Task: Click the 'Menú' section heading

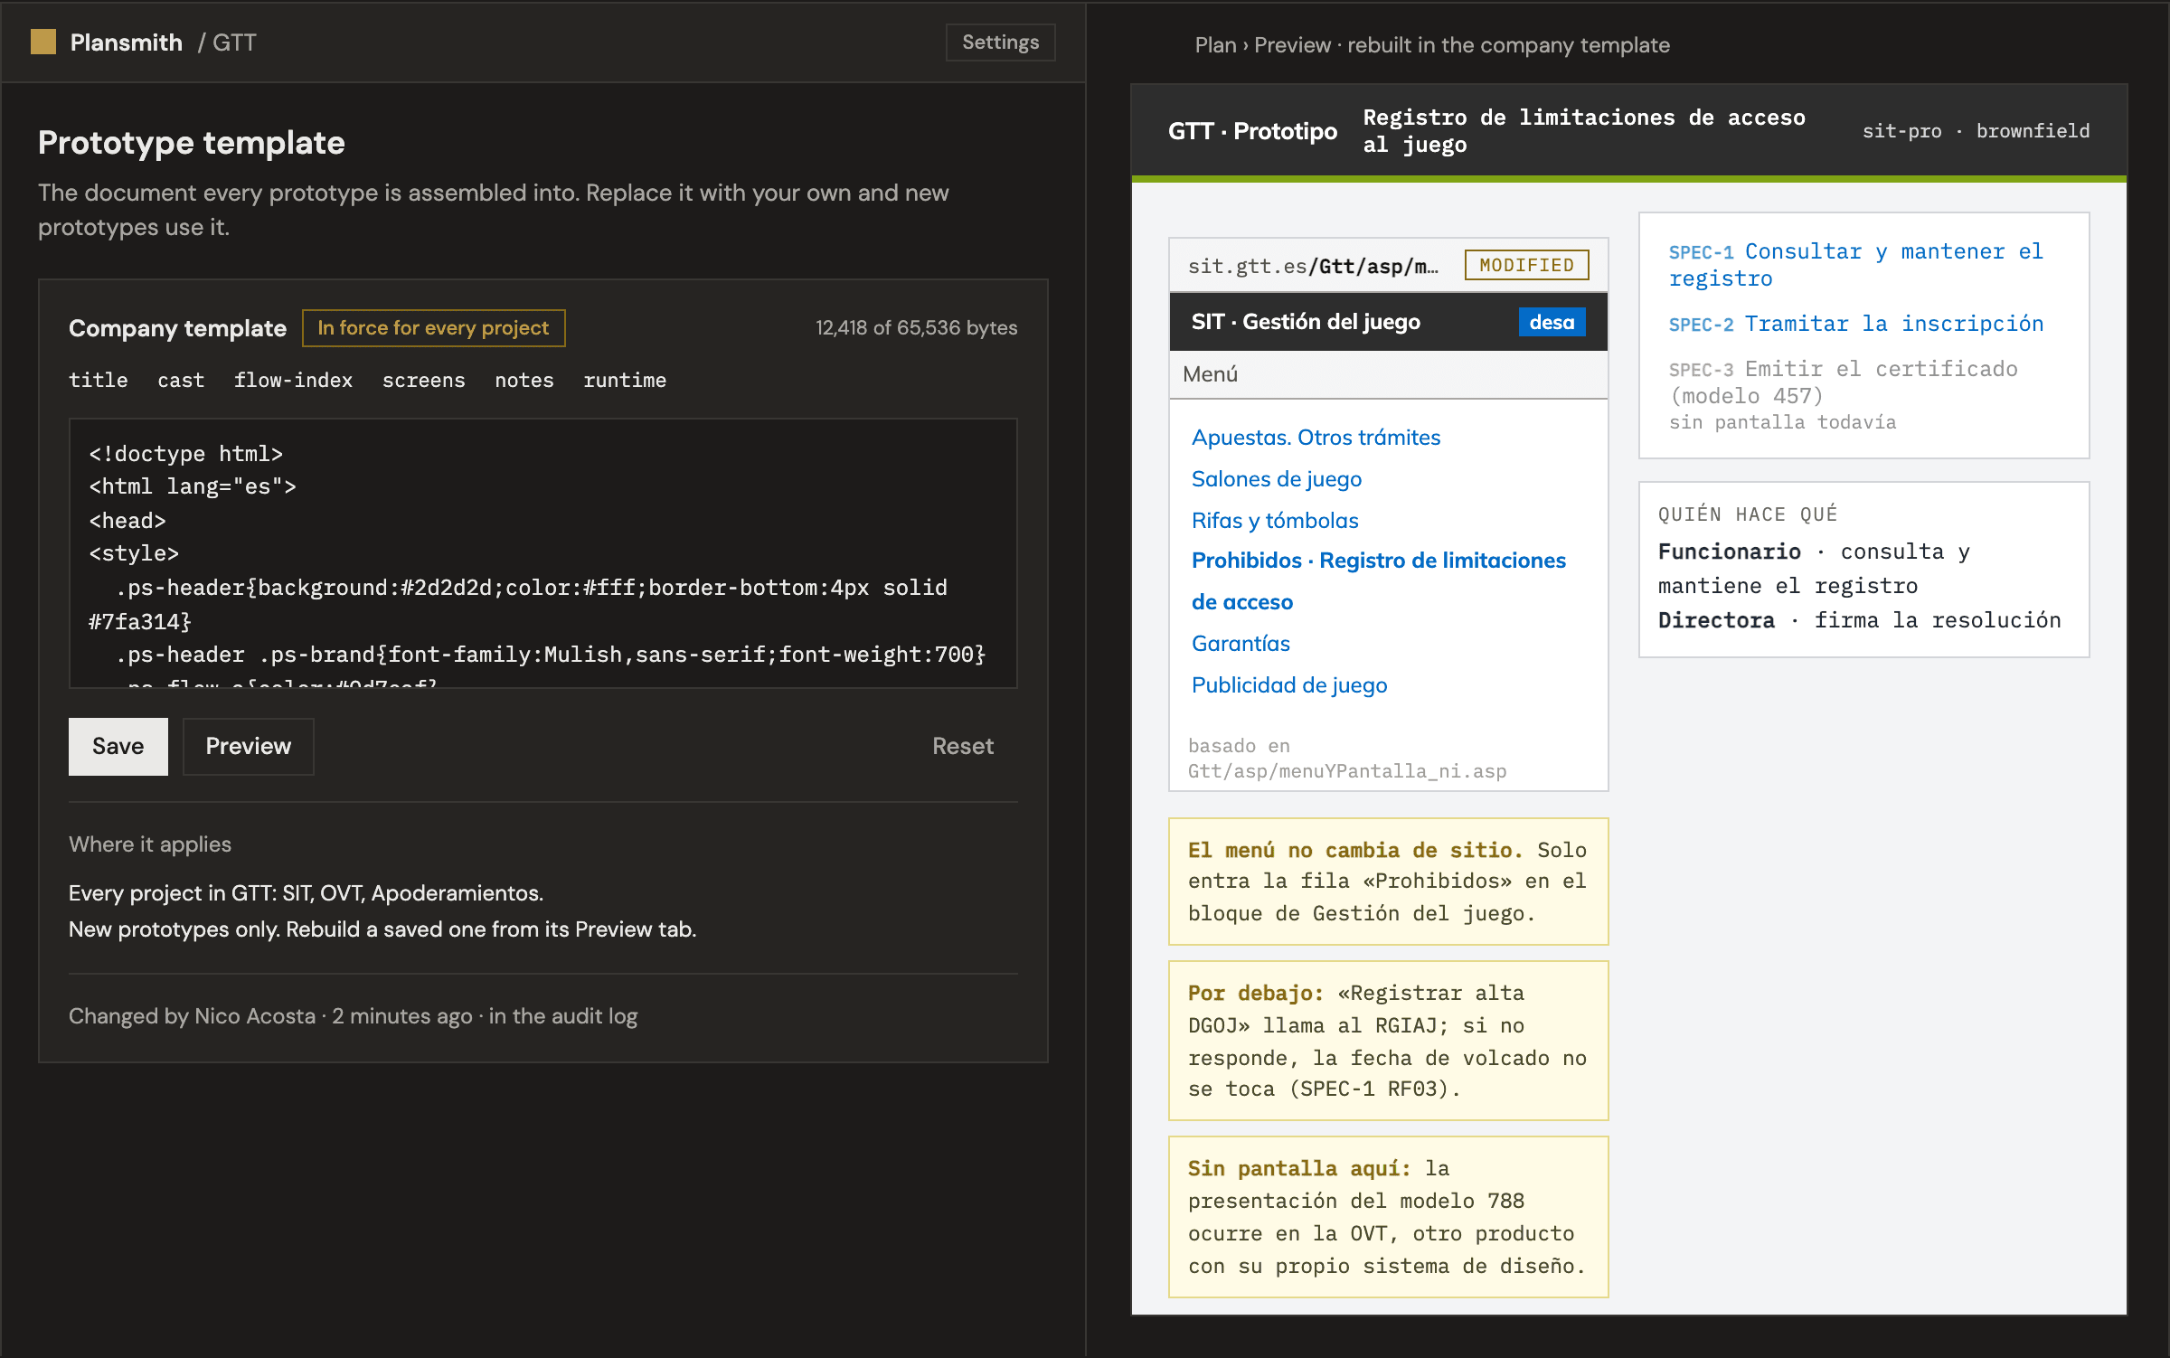Action: 1210,374
